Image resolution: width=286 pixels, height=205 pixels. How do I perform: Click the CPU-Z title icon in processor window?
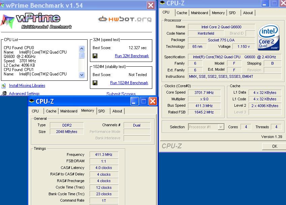[x=162, y=3]
